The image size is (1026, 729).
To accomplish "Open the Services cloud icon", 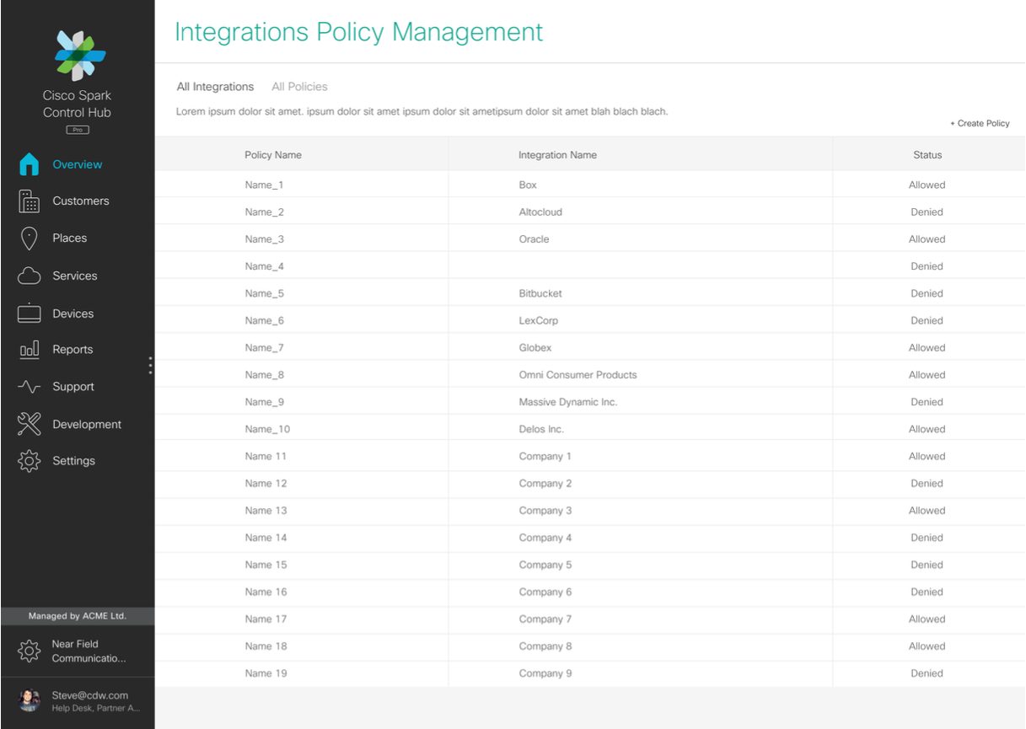I will pos(30,276).
